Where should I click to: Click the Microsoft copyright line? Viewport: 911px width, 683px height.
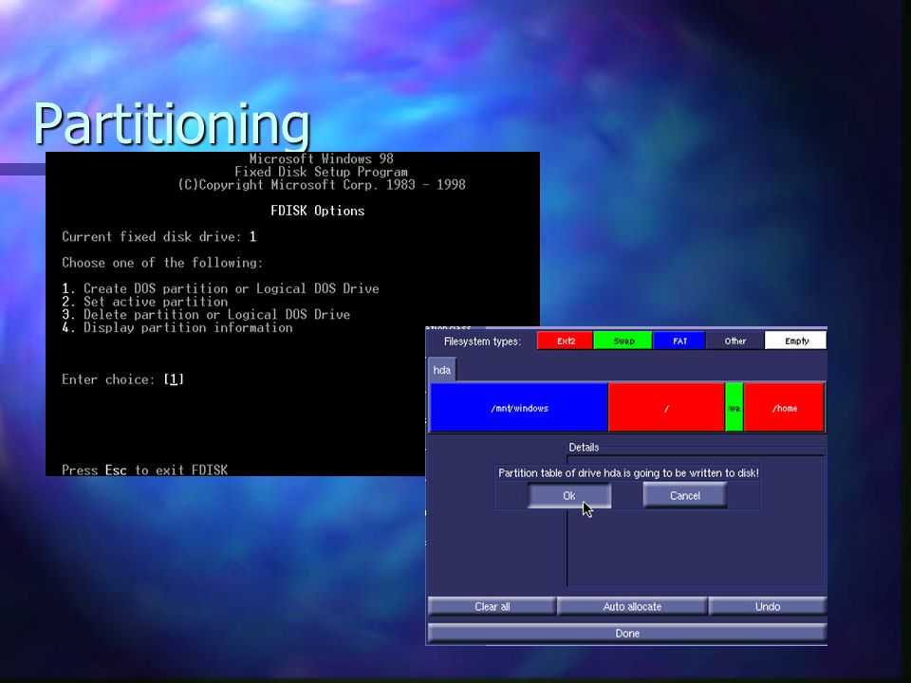(x=322, y=185)
